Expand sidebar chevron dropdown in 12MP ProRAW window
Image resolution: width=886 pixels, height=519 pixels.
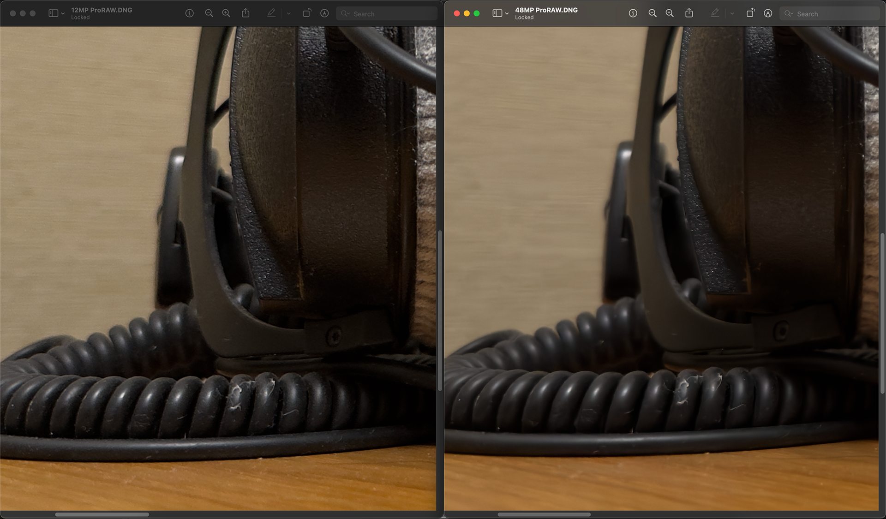point(63,14)
